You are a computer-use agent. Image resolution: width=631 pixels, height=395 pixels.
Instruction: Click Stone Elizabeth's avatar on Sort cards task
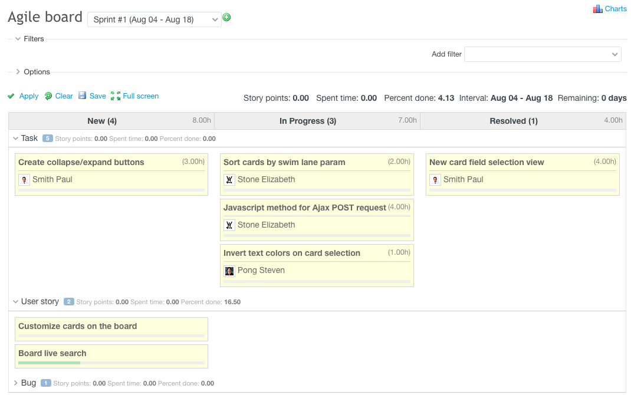click(229, 180)
